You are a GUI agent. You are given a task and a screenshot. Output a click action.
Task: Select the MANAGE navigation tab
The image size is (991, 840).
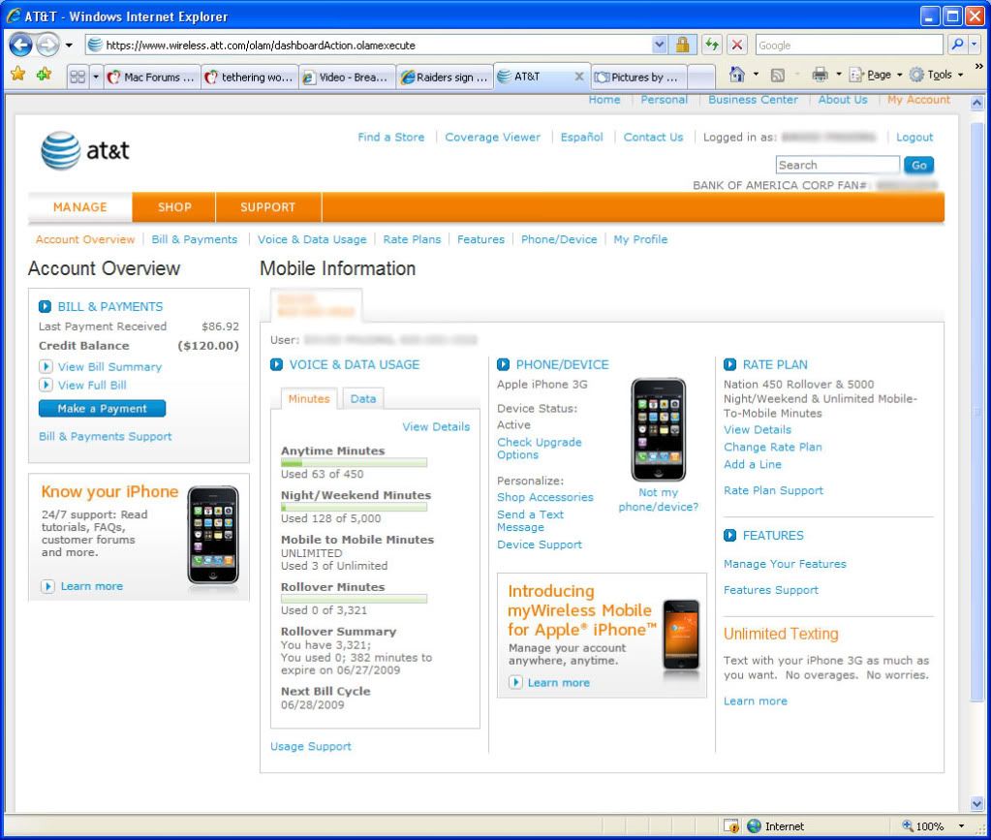click(x=80, y=207)
